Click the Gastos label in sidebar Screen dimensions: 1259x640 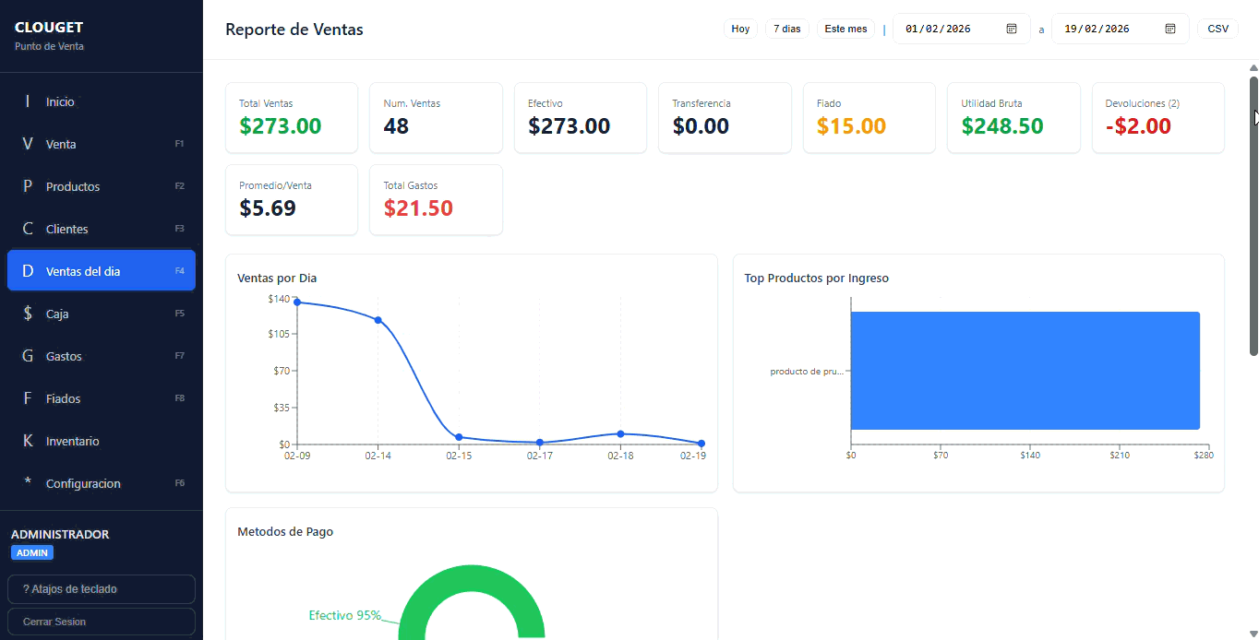pyautogui.click(x=64, y=356)
